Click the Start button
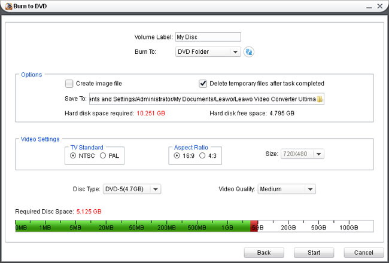Viewport: 389px width, 263px height. click(x=314, y=252)
